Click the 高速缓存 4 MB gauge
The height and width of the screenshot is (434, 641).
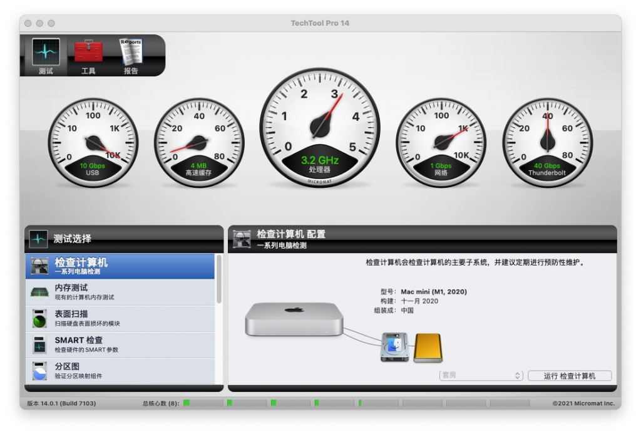click(x=199, y=143)
